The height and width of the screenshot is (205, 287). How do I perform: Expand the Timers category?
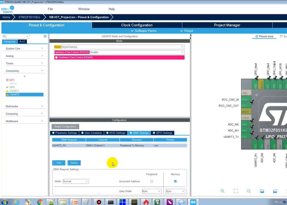pyautogui.click(x=24, y=63)
